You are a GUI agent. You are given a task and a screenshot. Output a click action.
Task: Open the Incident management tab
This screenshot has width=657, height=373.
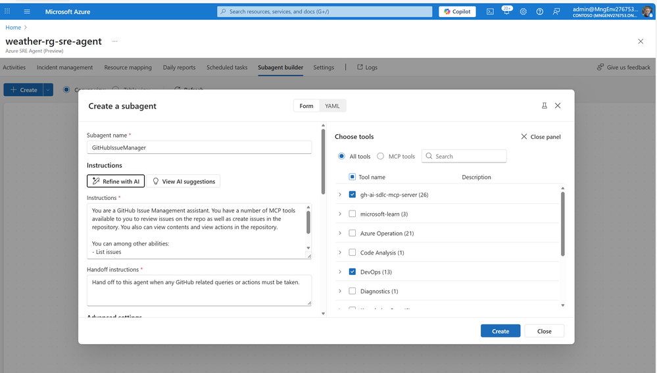coord(64,67)
